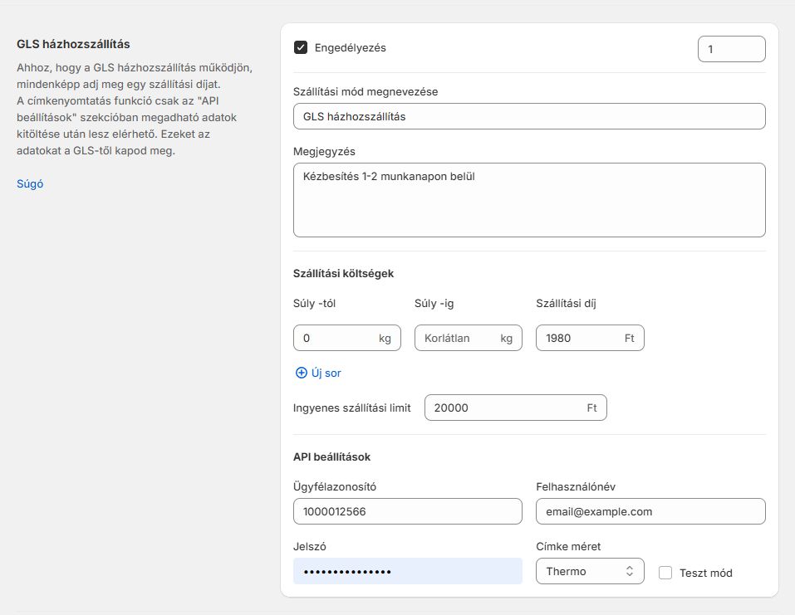Click the GLS házhozszállítás section heading
Viewport: 795px width, 615px height.
(73, 43)
